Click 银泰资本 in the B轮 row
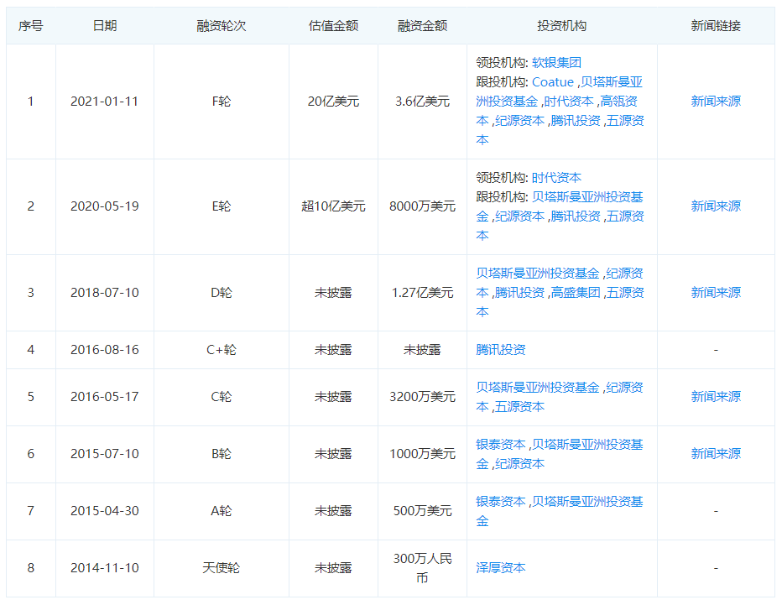Screen dimensions: 782x605 pyautogui.click(x=500, y=445)
